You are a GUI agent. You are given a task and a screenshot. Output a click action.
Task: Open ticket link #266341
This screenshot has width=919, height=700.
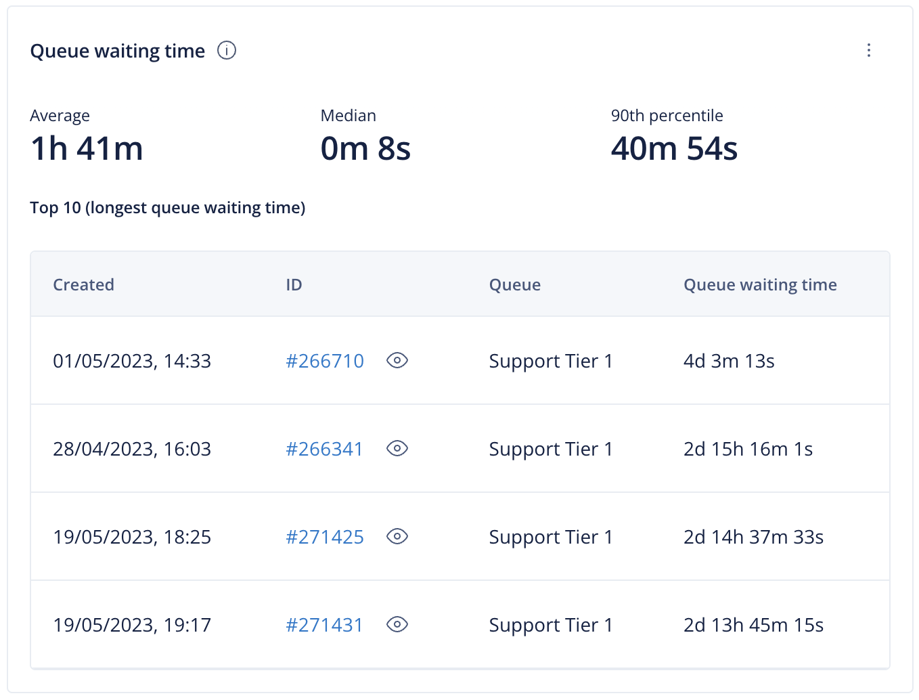point(325,450)
